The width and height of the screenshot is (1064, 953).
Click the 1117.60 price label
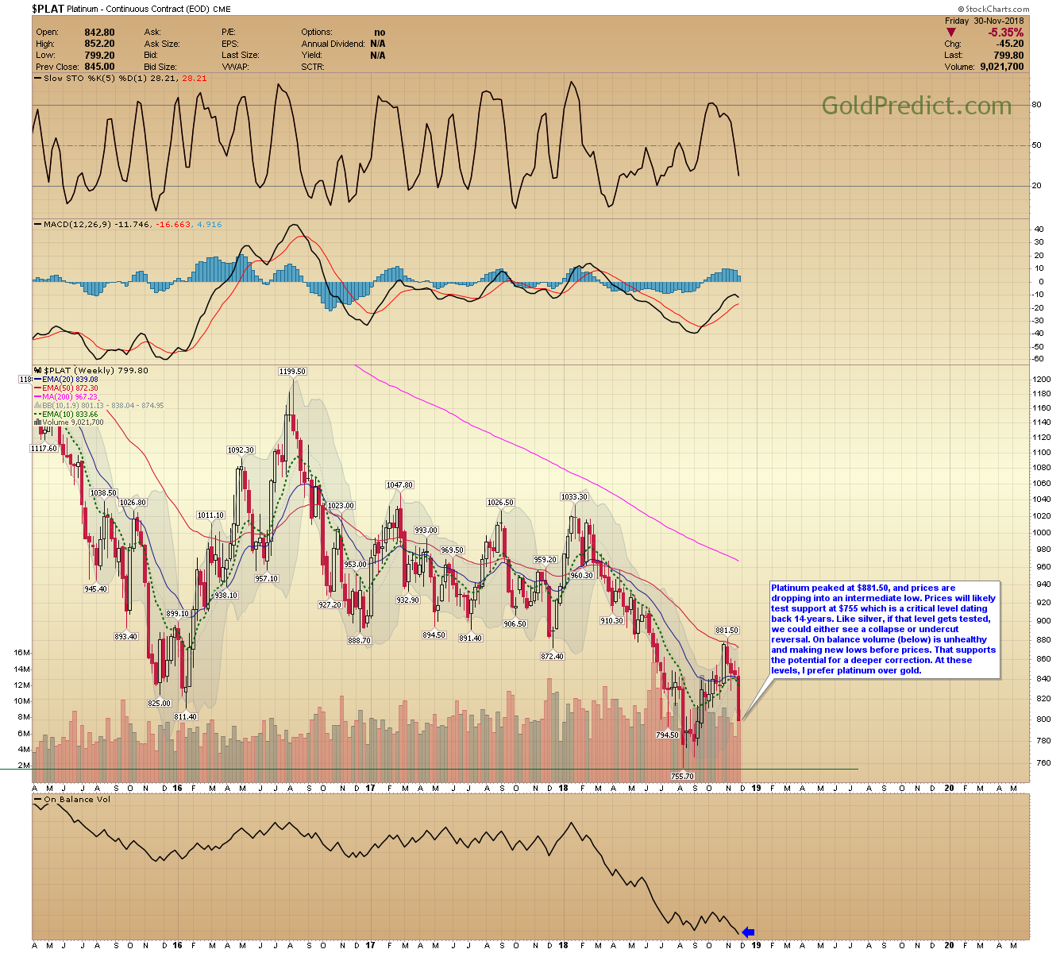point(44,448)
